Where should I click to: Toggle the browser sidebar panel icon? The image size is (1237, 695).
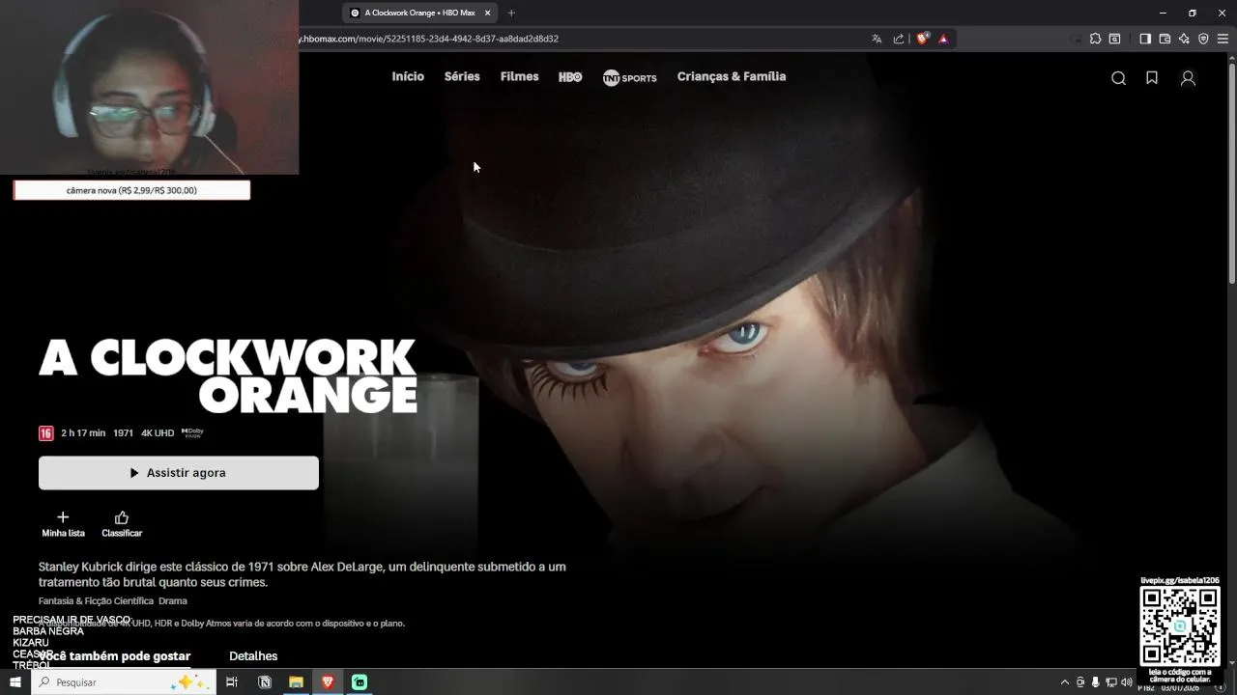(x=1145, y=39)
